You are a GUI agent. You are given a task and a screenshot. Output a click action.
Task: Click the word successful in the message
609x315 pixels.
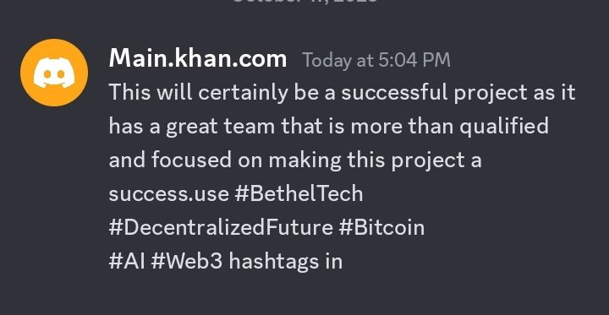(395, 93)
